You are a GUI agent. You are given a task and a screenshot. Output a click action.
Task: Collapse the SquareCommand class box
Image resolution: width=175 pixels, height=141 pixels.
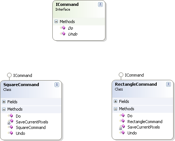pyautogui.click(x=57, y=85)
